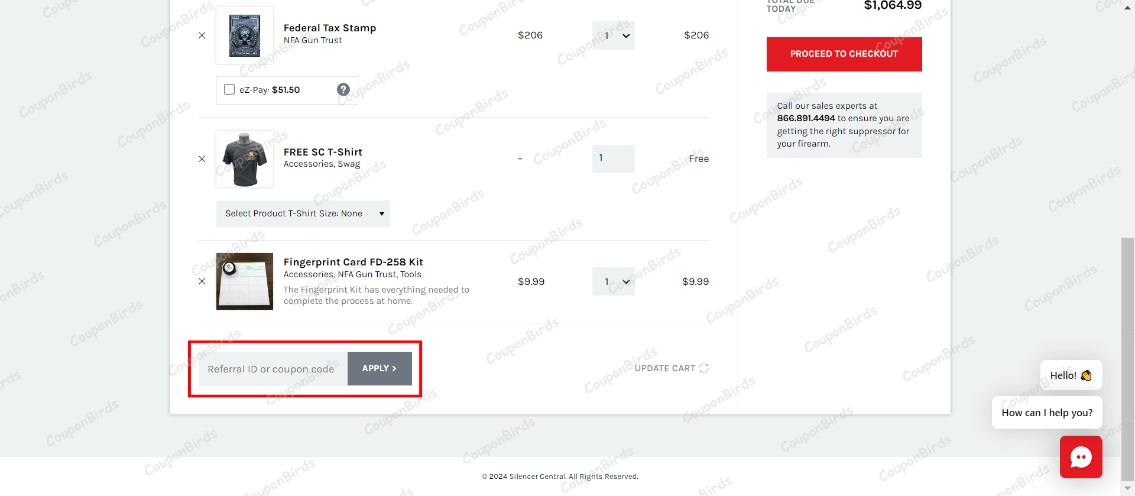Click the Update Cart button
Image resolution: width=1135 pixels, height=496 pixels.
coord(672,368)
